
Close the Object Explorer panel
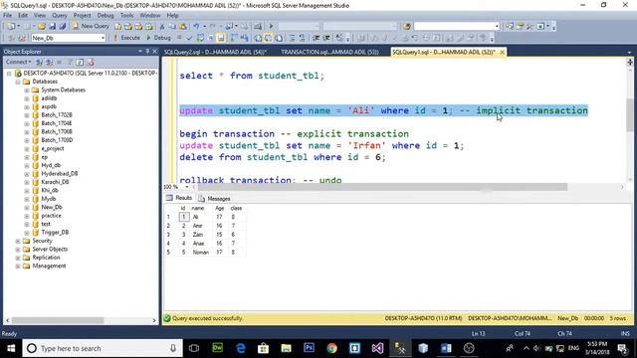[154, 51]
